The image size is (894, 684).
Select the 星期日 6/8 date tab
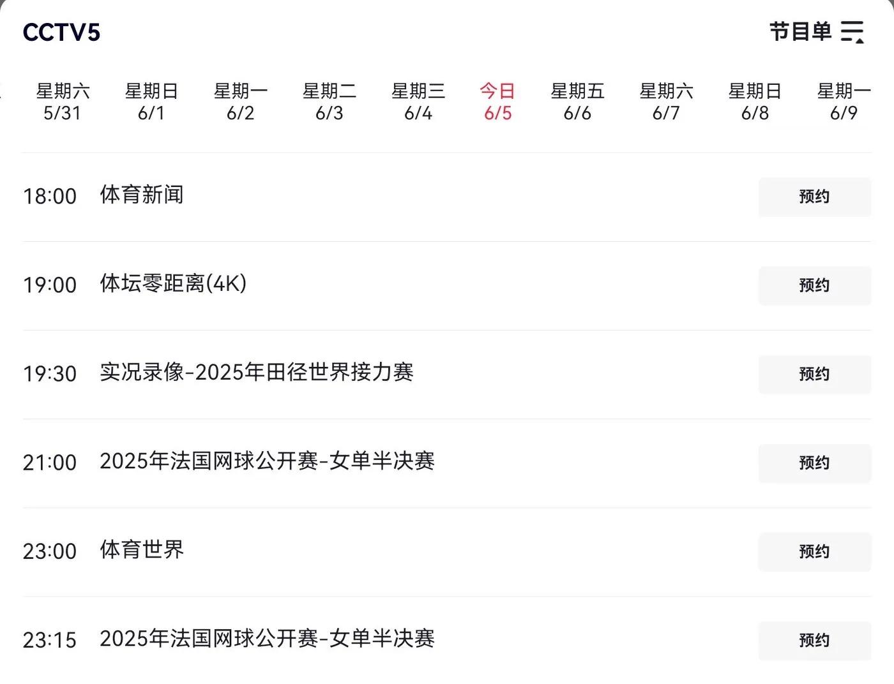click(755, 102)
